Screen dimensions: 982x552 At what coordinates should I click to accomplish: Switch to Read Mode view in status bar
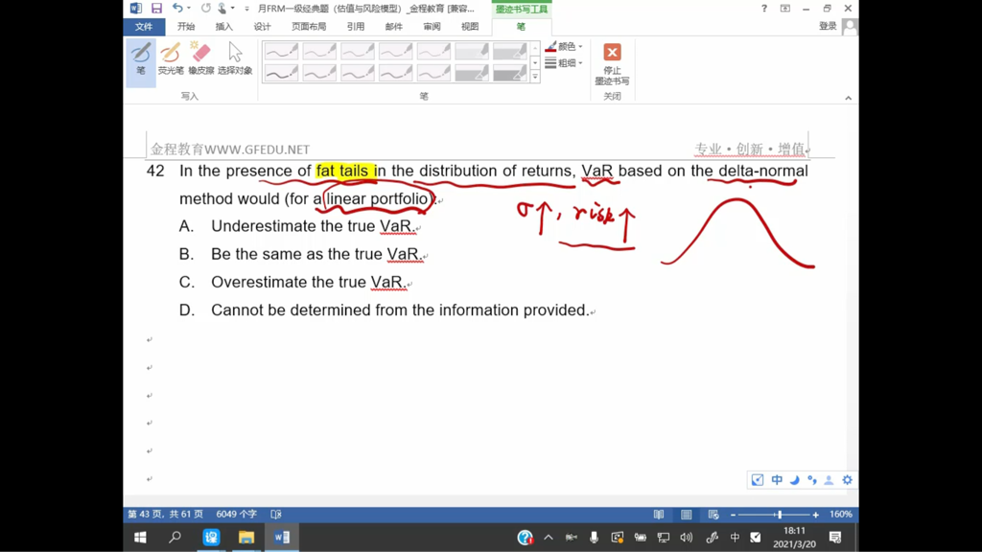tap(659, 515)
